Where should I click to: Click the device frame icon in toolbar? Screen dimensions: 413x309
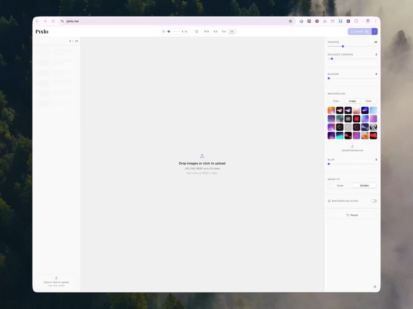(196, 31)
